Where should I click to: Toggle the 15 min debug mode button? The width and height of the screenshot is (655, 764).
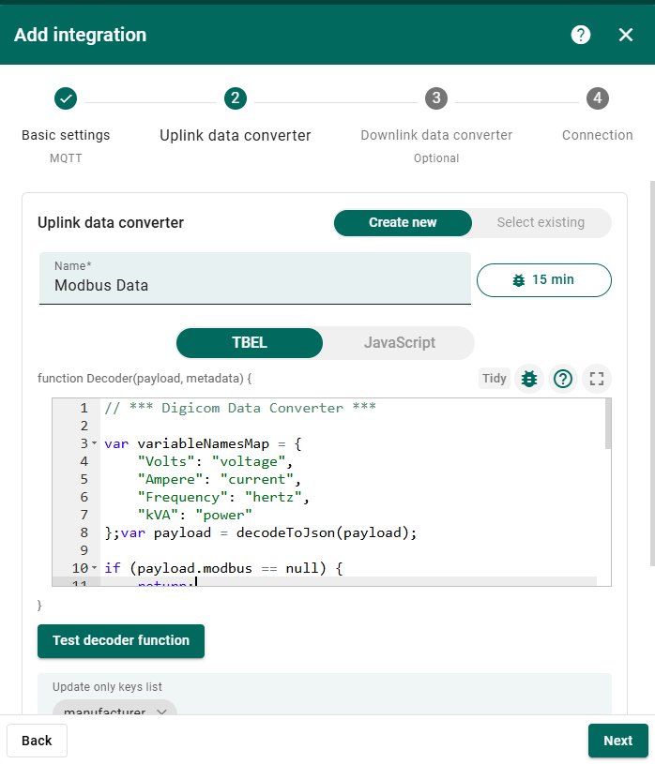click(543, 279)
